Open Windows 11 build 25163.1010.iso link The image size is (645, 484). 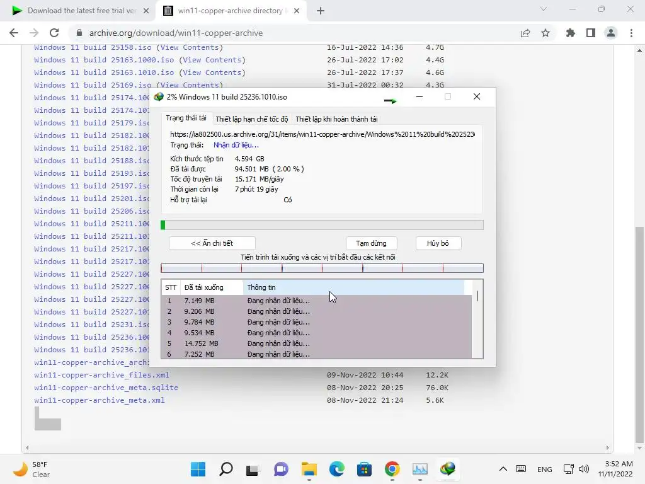coord(104,72)
